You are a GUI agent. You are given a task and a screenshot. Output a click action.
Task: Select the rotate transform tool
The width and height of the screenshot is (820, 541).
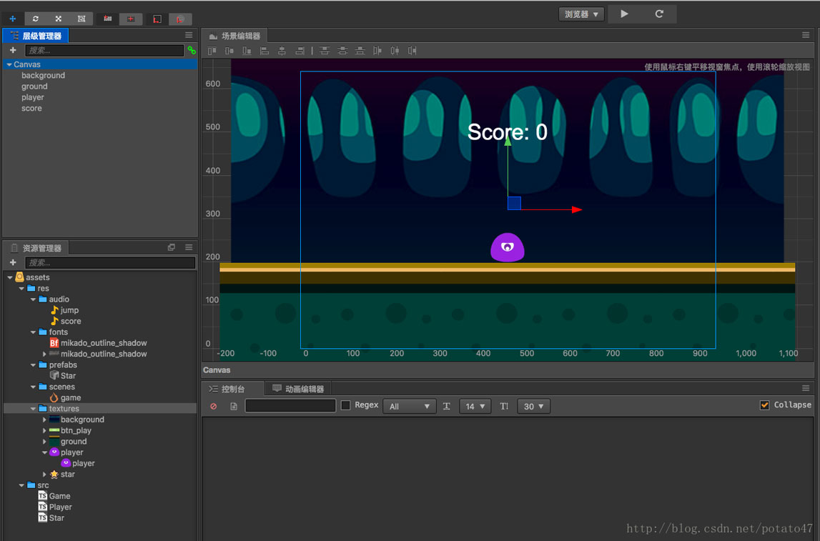point(36,19)
